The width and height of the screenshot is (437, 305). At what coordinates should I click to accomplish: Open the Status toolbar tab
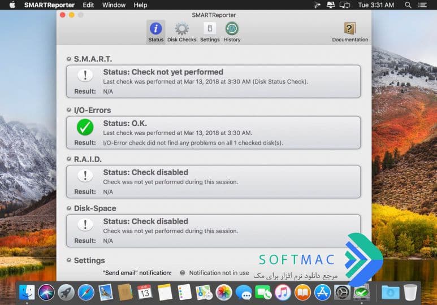coord(155,32)
